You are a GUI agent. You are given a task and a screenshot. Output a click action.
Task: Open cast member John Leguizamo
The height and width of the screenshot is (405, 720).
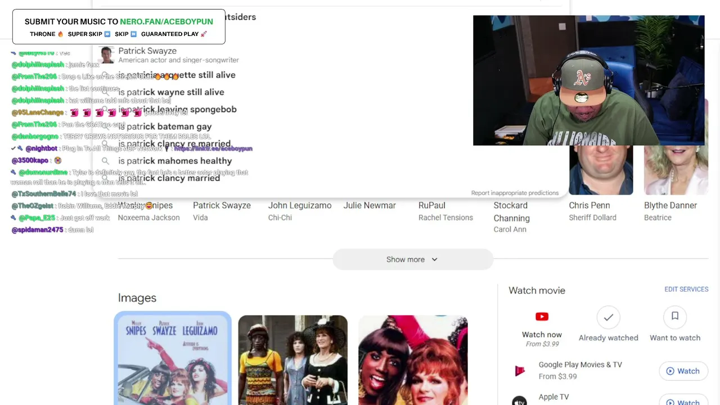pos(300,205)
